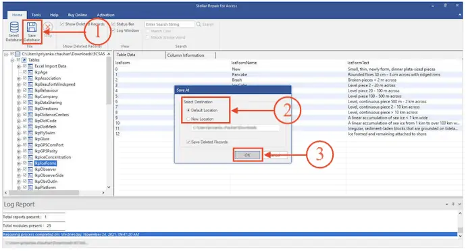Click the Tables folder icon in tree
The height and width of the screenshot is (251, 466).
click(24, 60)
